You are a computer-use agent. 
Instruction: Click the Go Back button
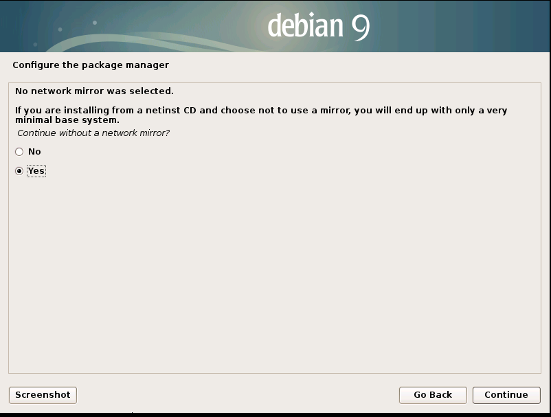[433, 395]
